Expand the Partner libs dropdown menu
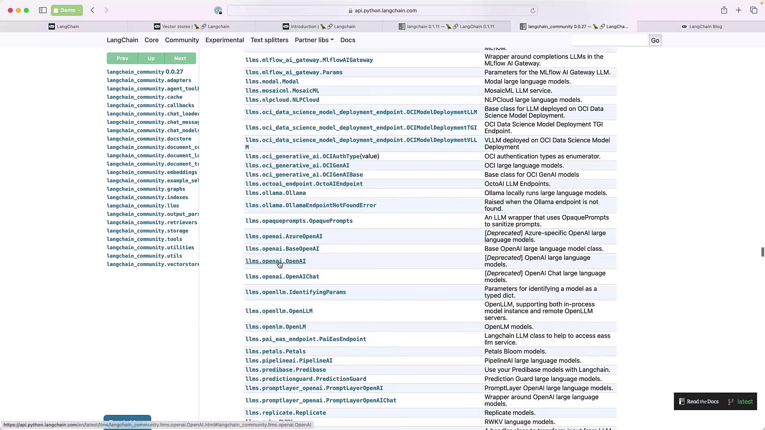The width and height of the screenshot is (765, 430). [x=314, y=40]
